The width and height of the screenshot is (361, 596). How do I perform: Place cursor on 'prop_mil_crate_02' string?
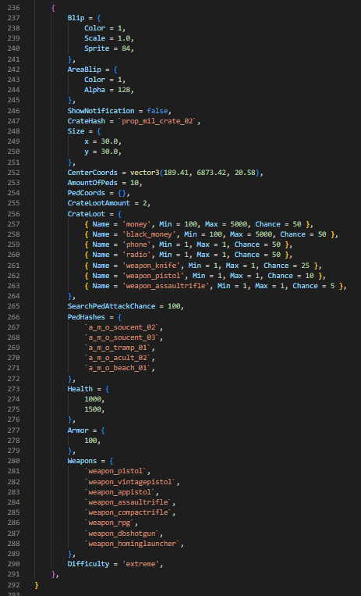[159, 121]
